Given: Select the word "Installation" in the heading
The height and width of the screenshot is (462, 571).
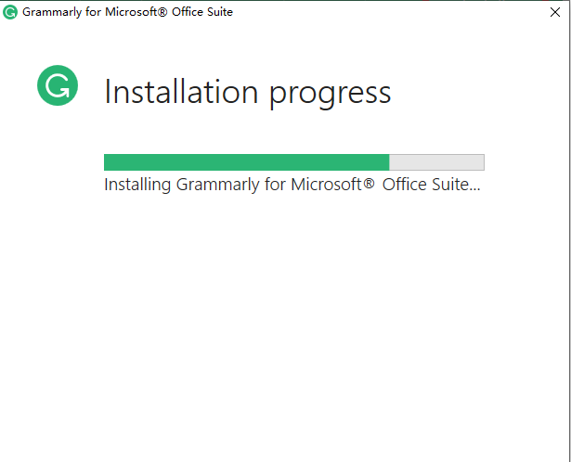Looking at the screenshot, I should pyautogui.click(x=181, y=92).
